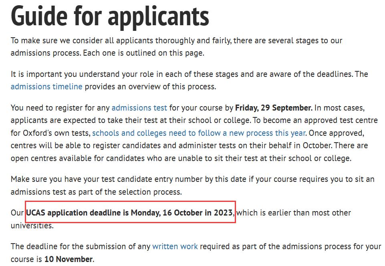
Task: Click 'centres will be able to register candidates' line
Action: (189, 145)
